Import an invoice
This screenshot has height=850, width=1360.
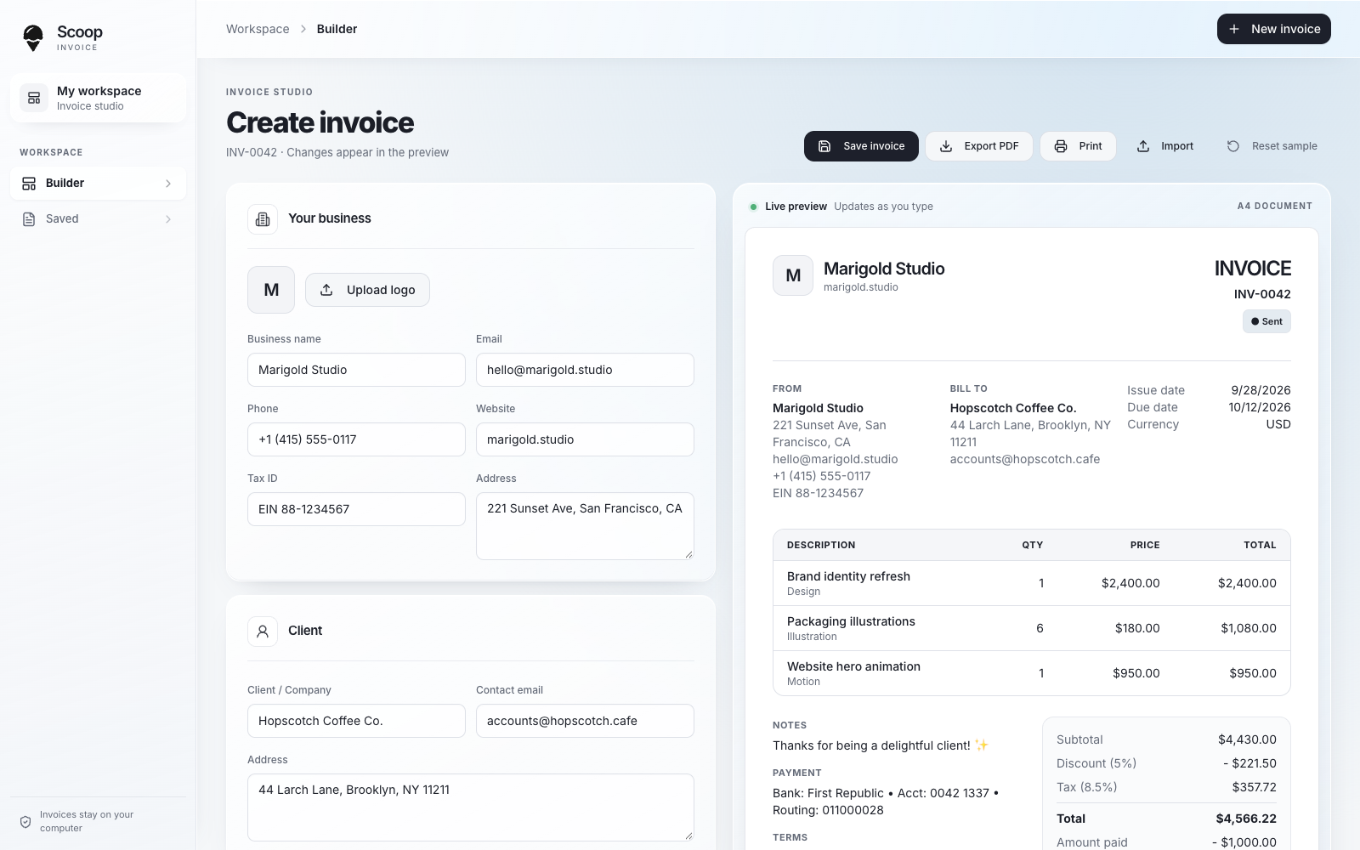[x=1165, y=146]
